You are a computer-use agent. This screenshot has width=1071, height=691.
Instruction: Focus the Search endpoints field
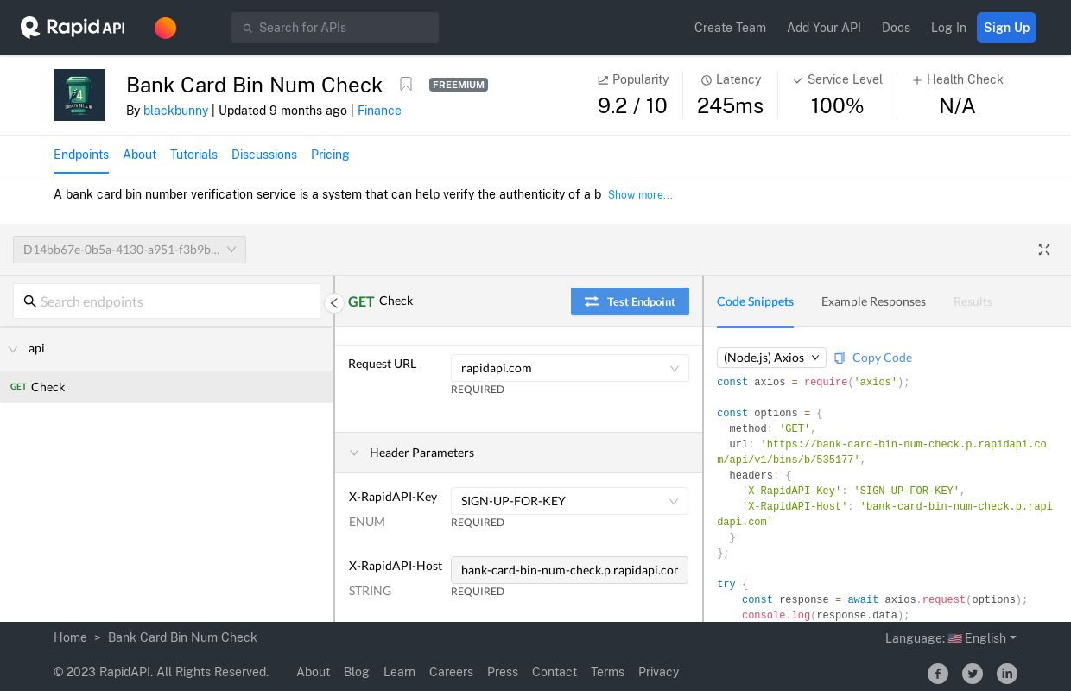coord(167,301)
